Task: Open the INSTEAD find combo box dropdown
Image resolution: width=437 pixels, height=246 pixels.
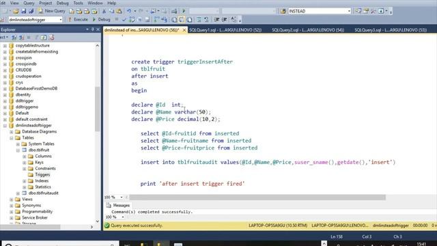Action: [349, 11]
